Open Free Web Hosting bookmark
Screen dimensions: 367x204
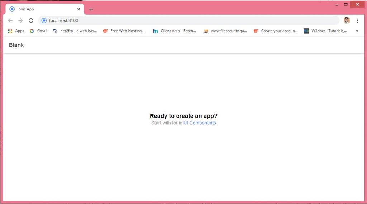tap(124, 31)
